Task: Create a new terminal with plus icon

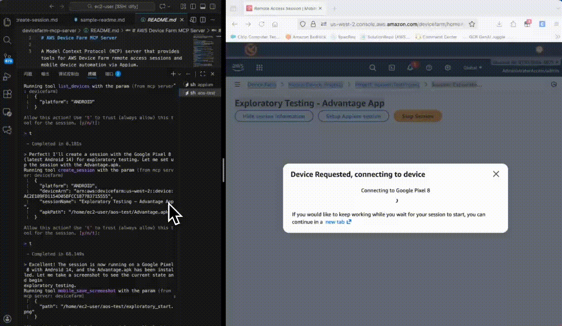Action: [174, 74]
